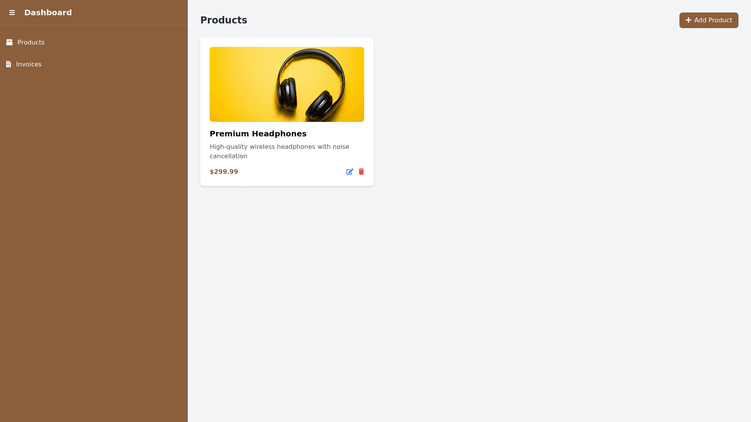Image resolution: width=751 pixels, height=422 pixels.
Task: Click the Products label in sidebar
Action: point(31,42)
